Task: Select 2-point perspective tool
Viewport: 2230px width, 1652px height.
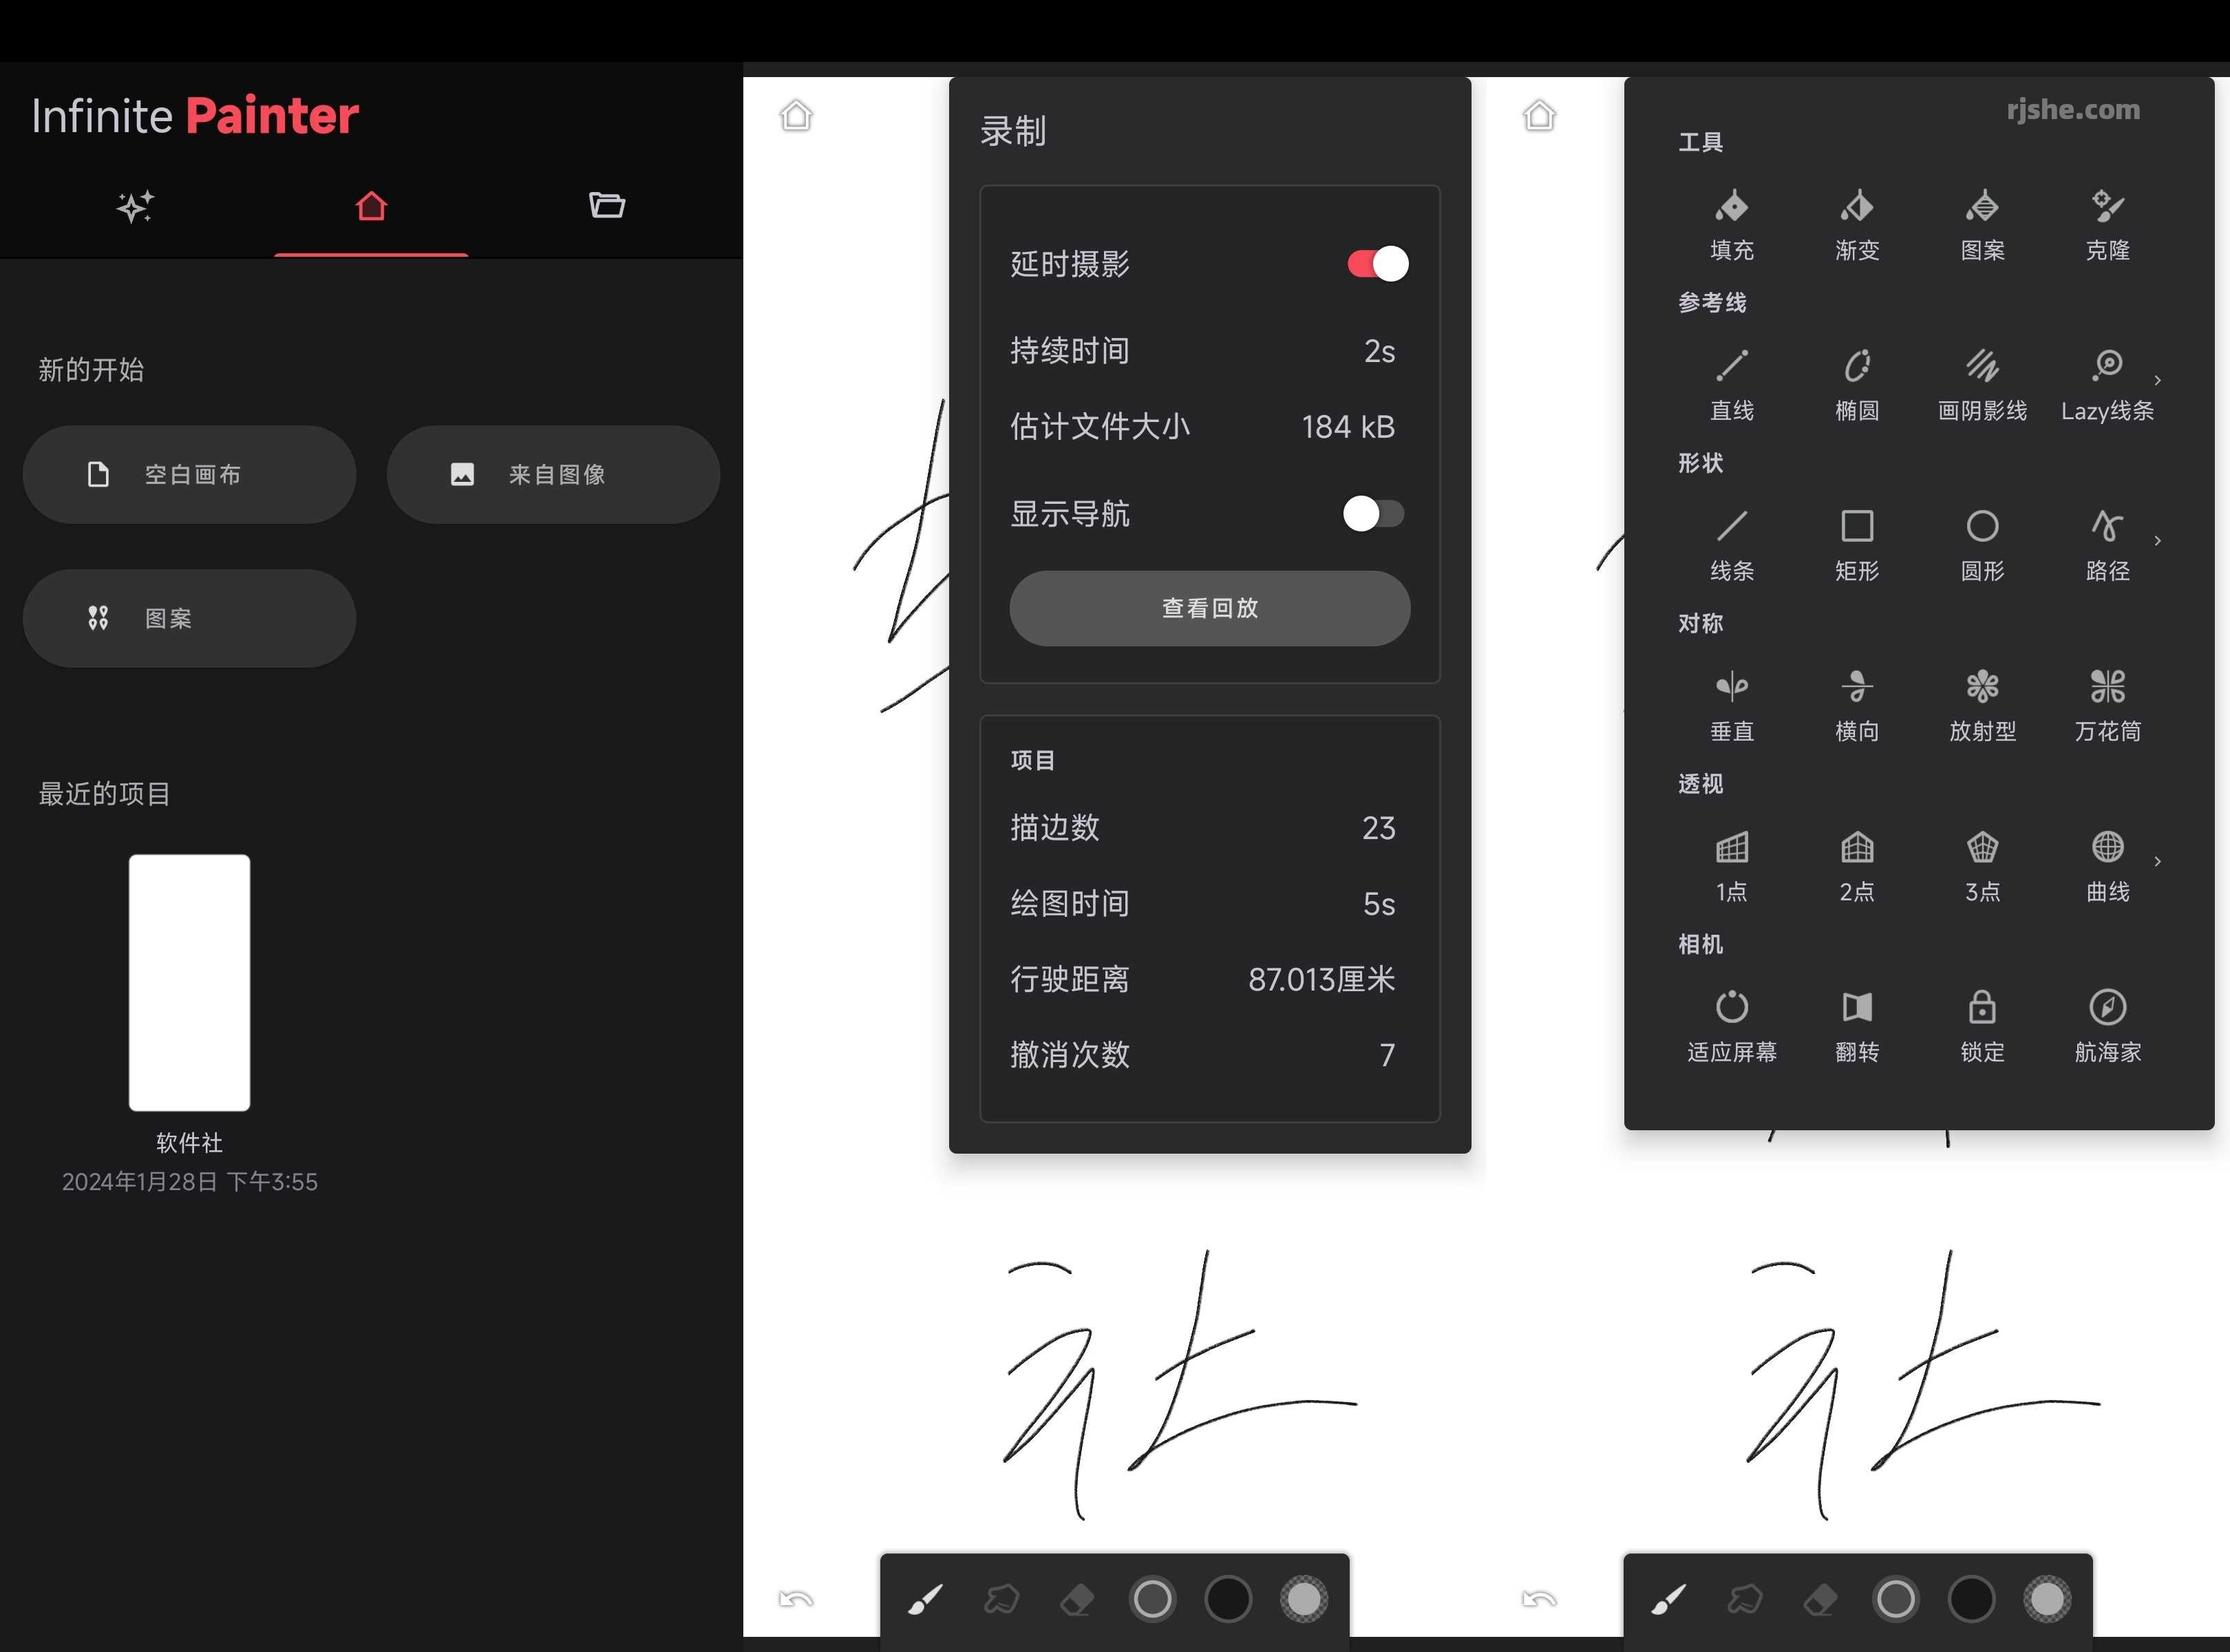Action: point(1855,862)
